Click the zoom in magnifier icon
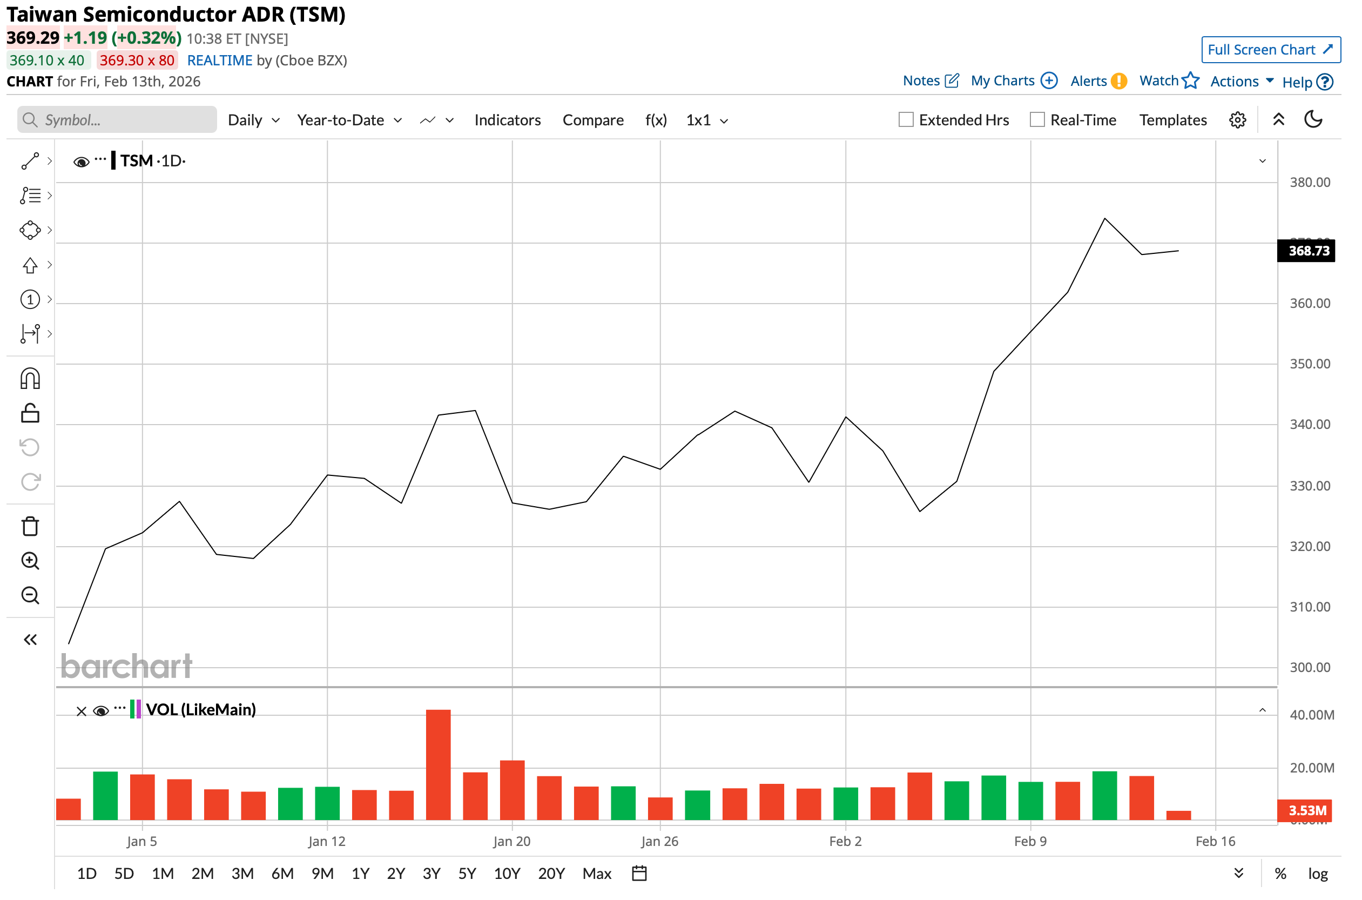Image resolution: width=1362 pixels, height=900 pixels. pos(30,561)
